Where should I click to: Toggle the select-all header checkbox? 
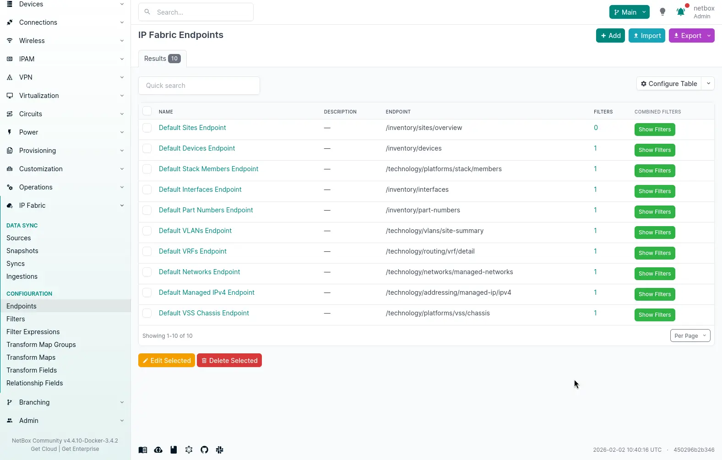click(147, 111)
